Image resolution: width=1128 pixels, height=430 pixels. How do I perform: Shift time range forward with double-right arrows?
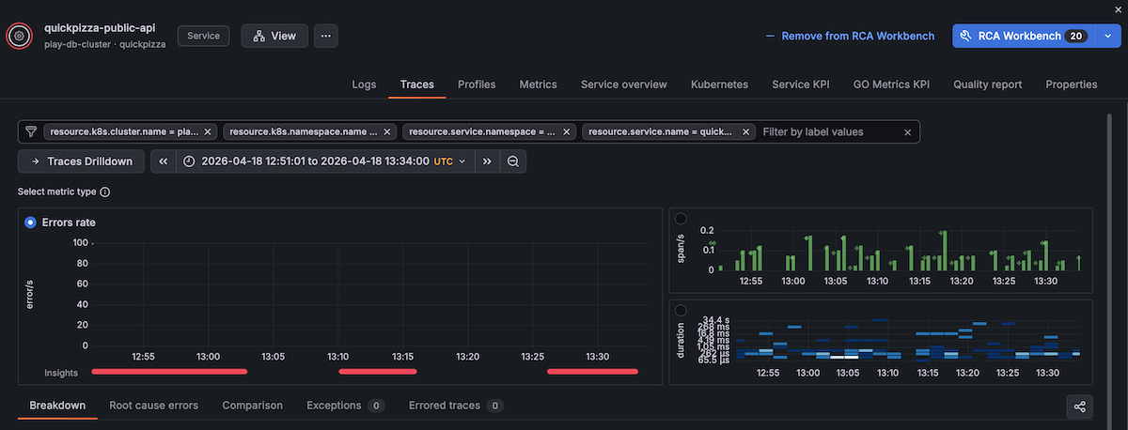(488, 161)
